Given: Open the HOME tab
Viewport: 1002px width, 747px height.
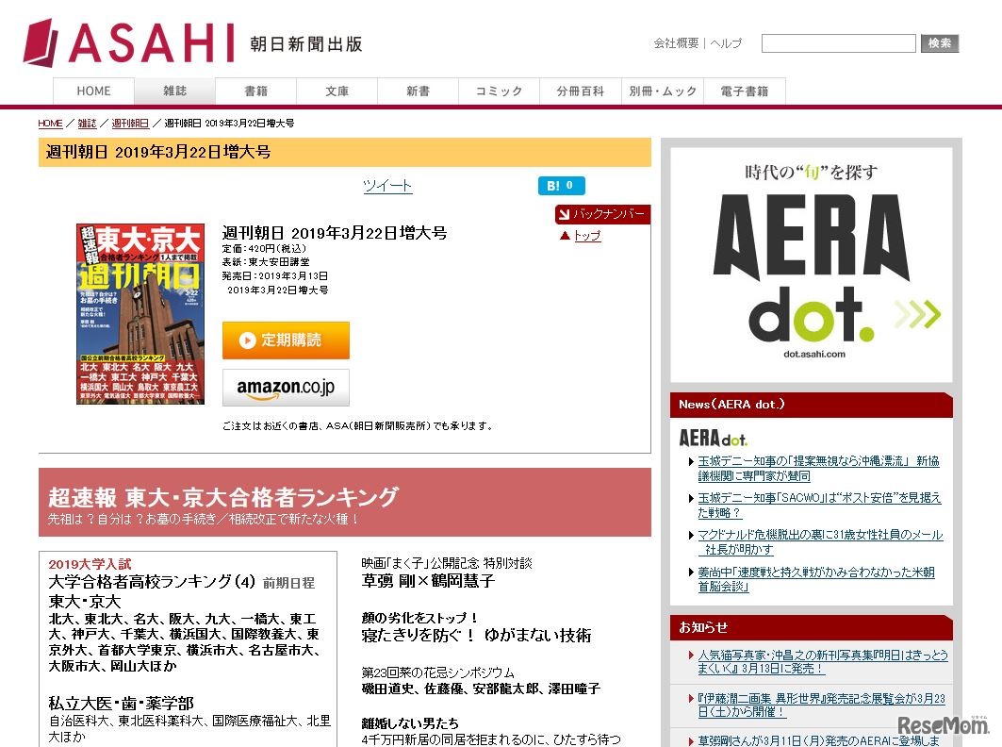Looking at the screenshot, I should (x=93, y=91).
